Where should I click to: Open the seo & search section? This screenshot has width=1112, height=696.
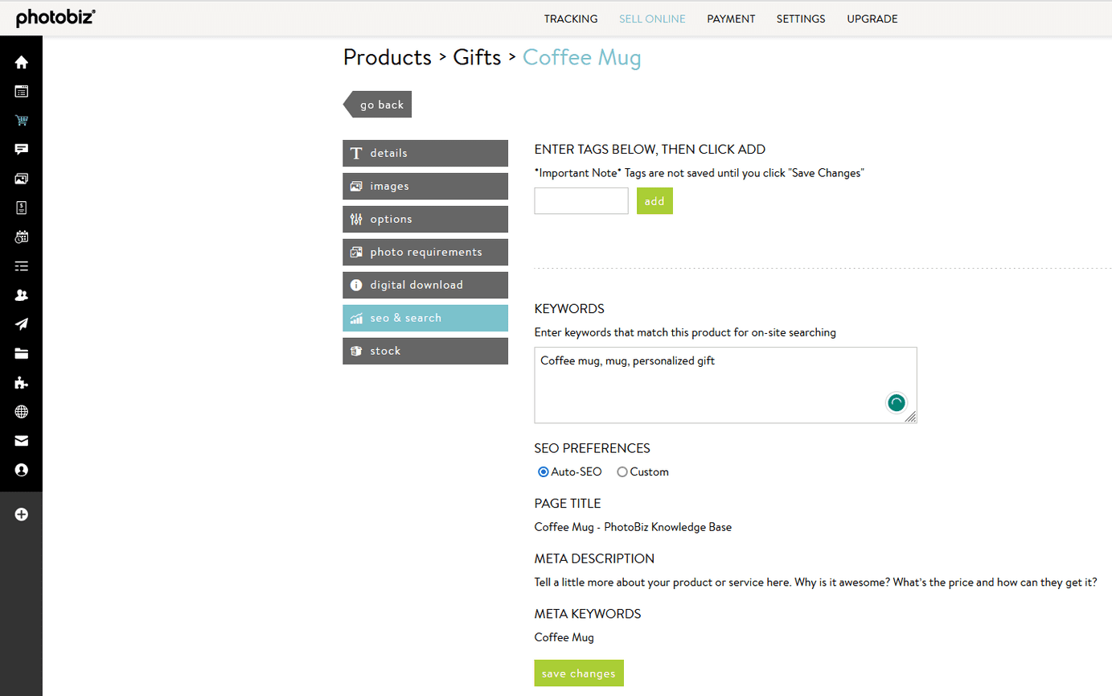[x=425, y=318]
